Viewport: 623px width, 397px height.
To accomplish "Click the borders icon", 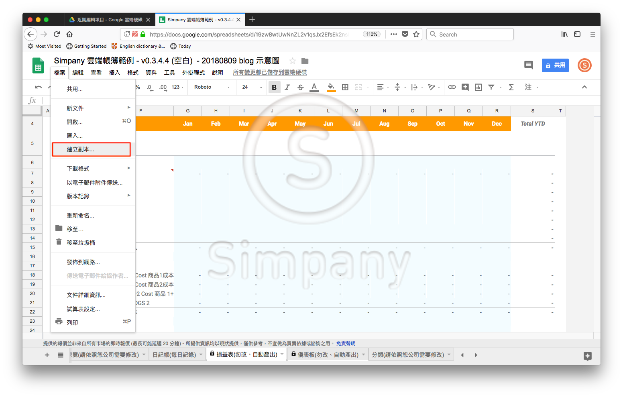I will pyautogui.click(x=345, y=87).
